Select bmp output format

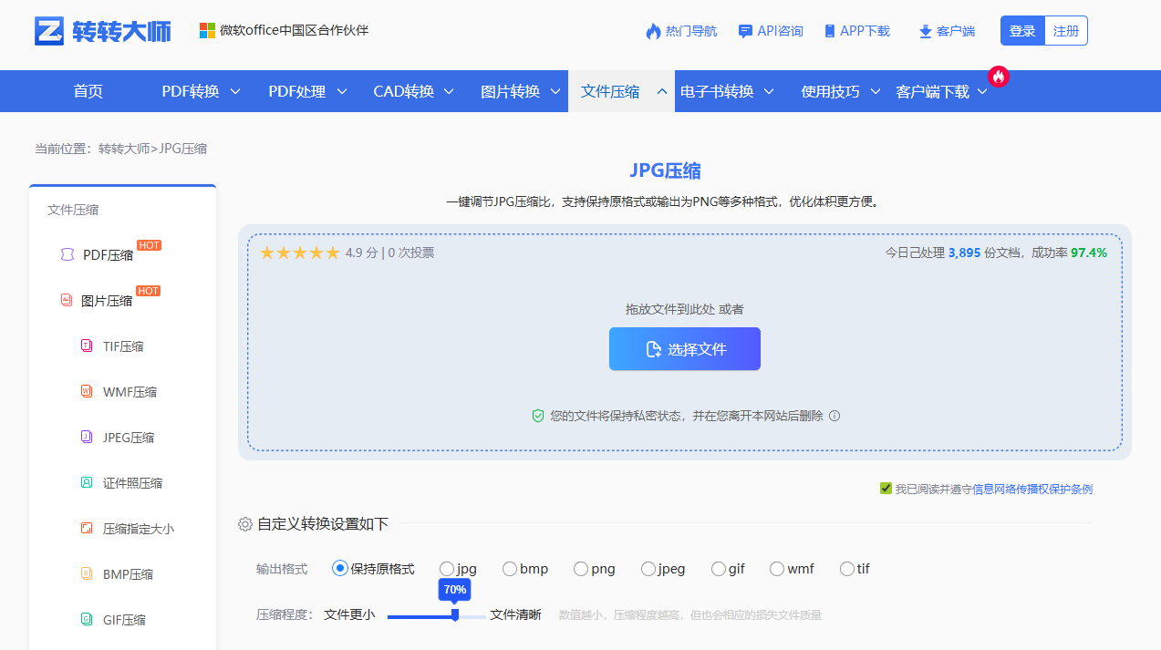[510, 569]
